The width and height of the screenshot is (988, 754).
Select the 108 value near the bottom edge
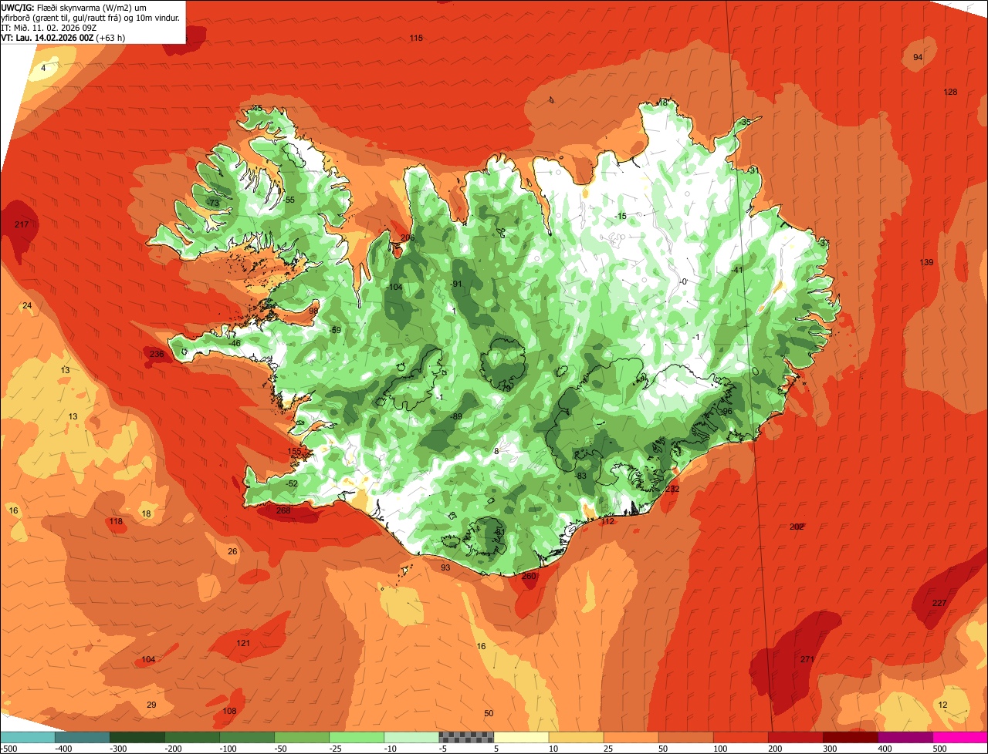229,712
